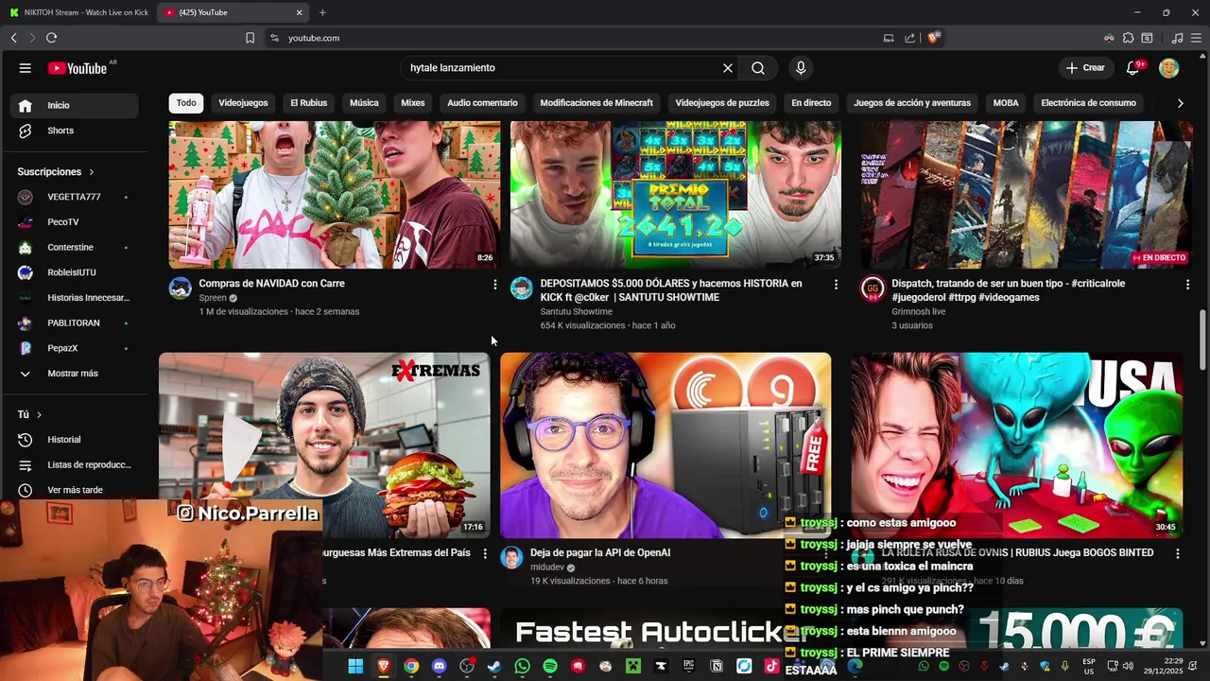The height and width of the screenshot is (681, 1210).
Task: Open Inicio in the sidebar
Action: (73, 105)
